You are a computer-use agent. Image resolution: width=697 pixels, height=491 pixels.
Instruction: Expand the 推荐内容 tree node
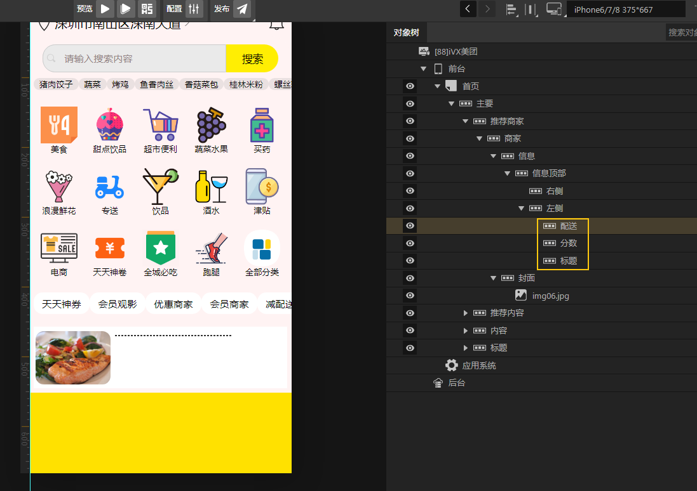[464, 313]
